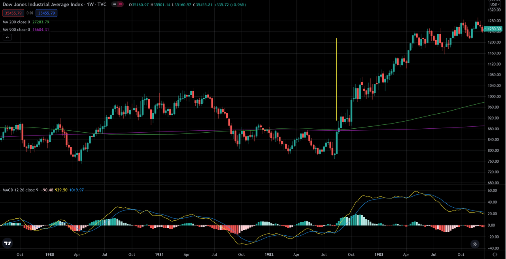Image resolution: width=506 pixels, height=259 pixels.
Task: Click the blue buy price 35455.79
Action: coord(47,13)
